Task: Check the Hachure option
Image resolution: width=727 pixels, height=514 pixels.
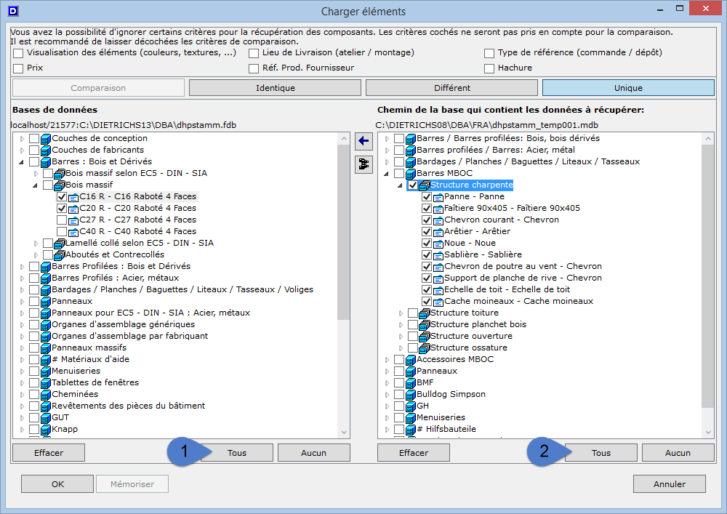Action: pyautogui.click(x=490, y=68)
